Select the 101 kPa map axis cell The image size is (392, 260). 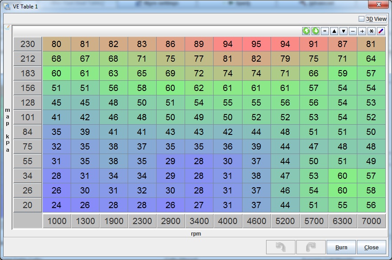(x=28, y=117)
